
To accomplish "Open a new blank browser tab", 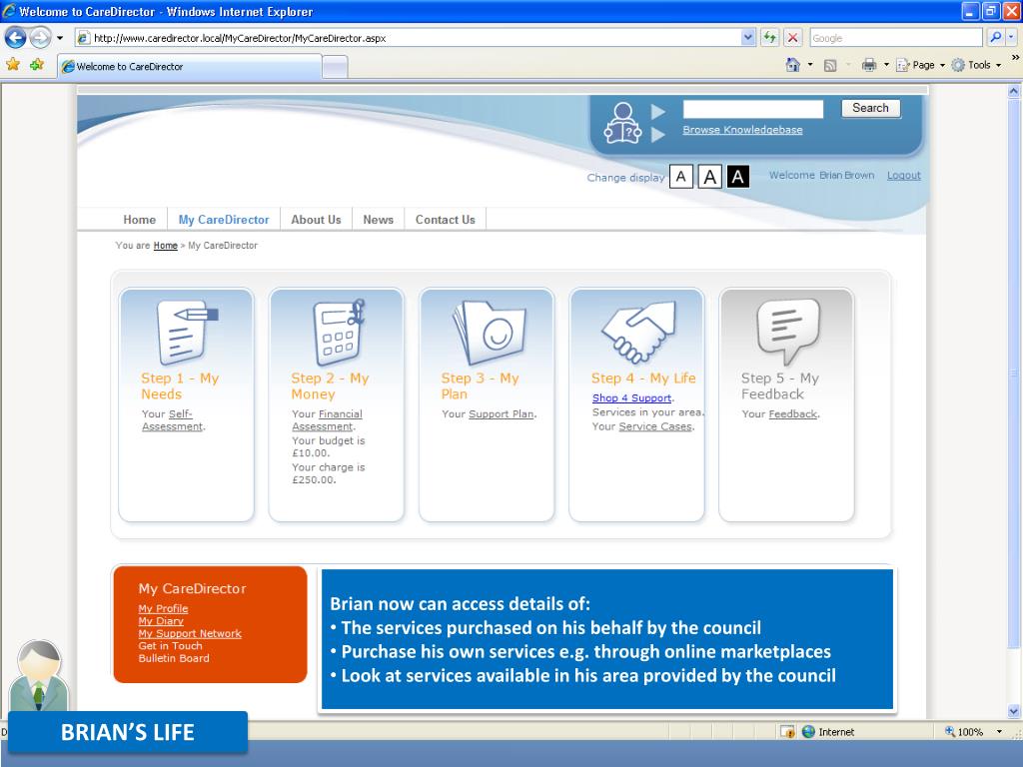I will click(335, 67).
